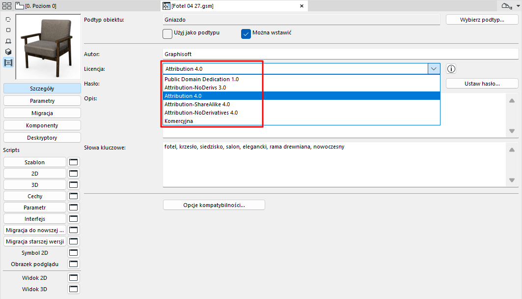
Task: Open the Szczegóły section
Action: (42, 89)
